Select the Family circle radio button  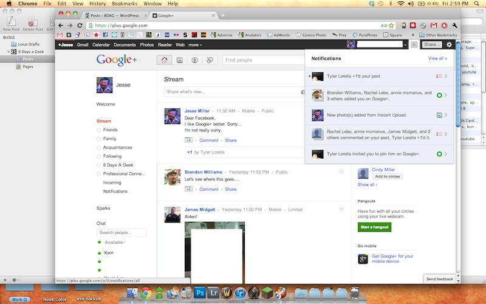98,139
